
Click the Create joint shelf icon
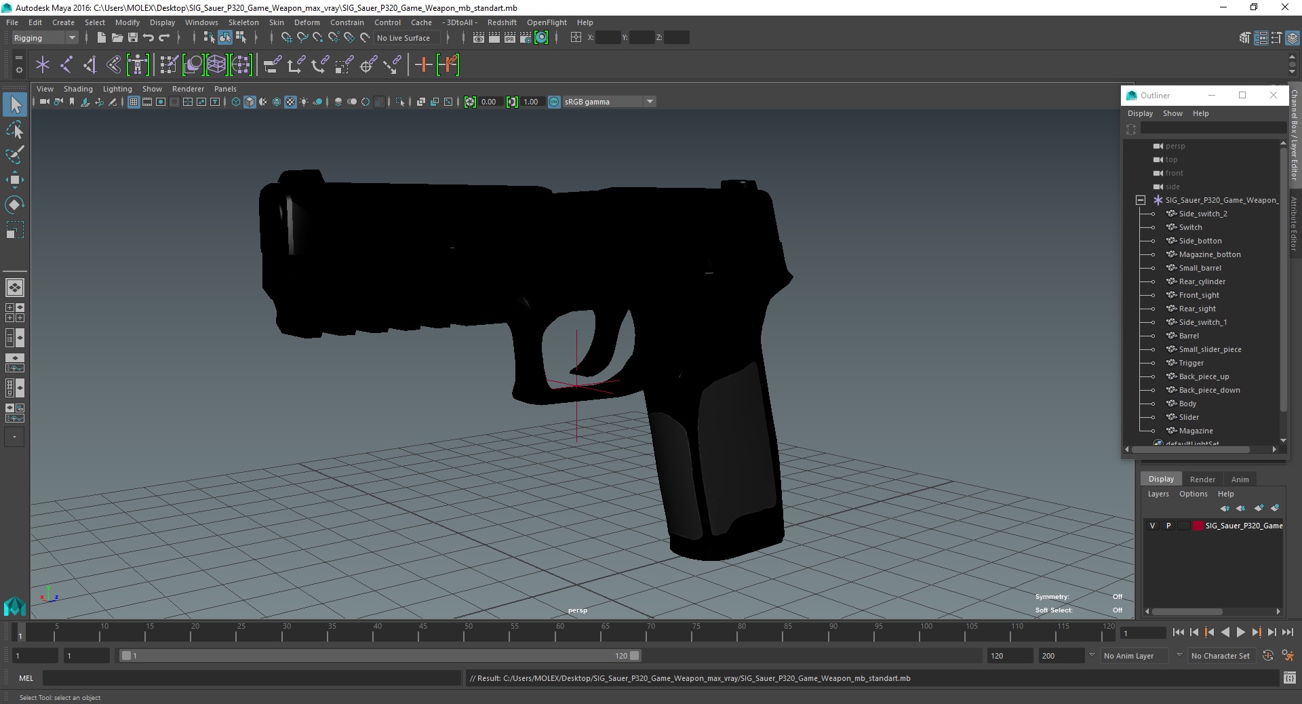(66, 65)
